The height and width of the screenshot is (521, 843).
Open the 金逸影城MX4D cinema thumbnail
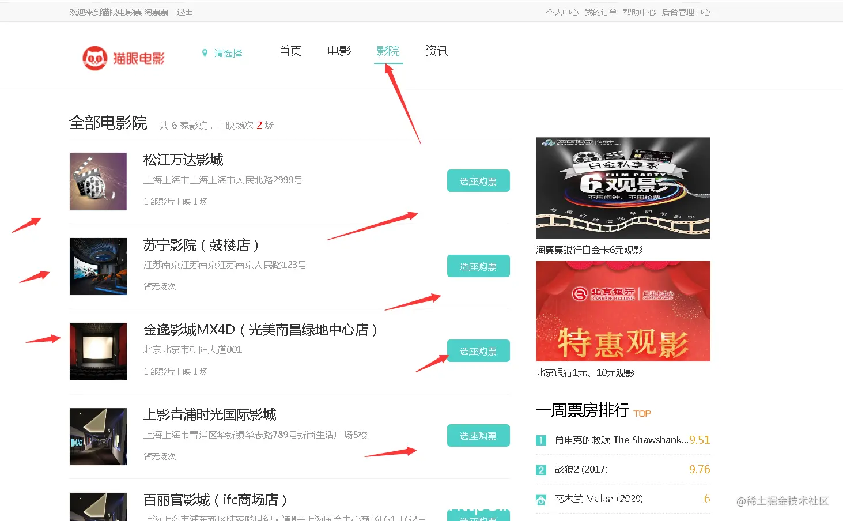click(x=98, y=351)
